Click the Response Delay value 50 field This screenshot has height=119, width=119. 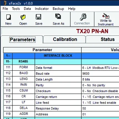(100, 108)
